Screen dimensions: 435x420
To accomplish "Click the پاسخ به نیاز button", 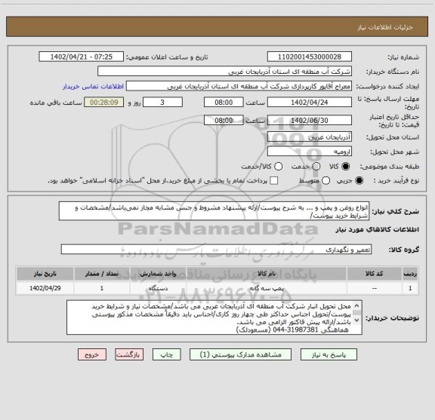I will point(329,354).
